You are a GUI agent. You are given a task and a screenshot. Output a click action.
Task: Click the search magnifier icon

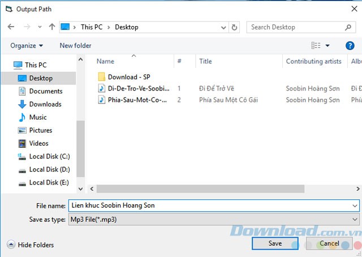coord(348,27)
